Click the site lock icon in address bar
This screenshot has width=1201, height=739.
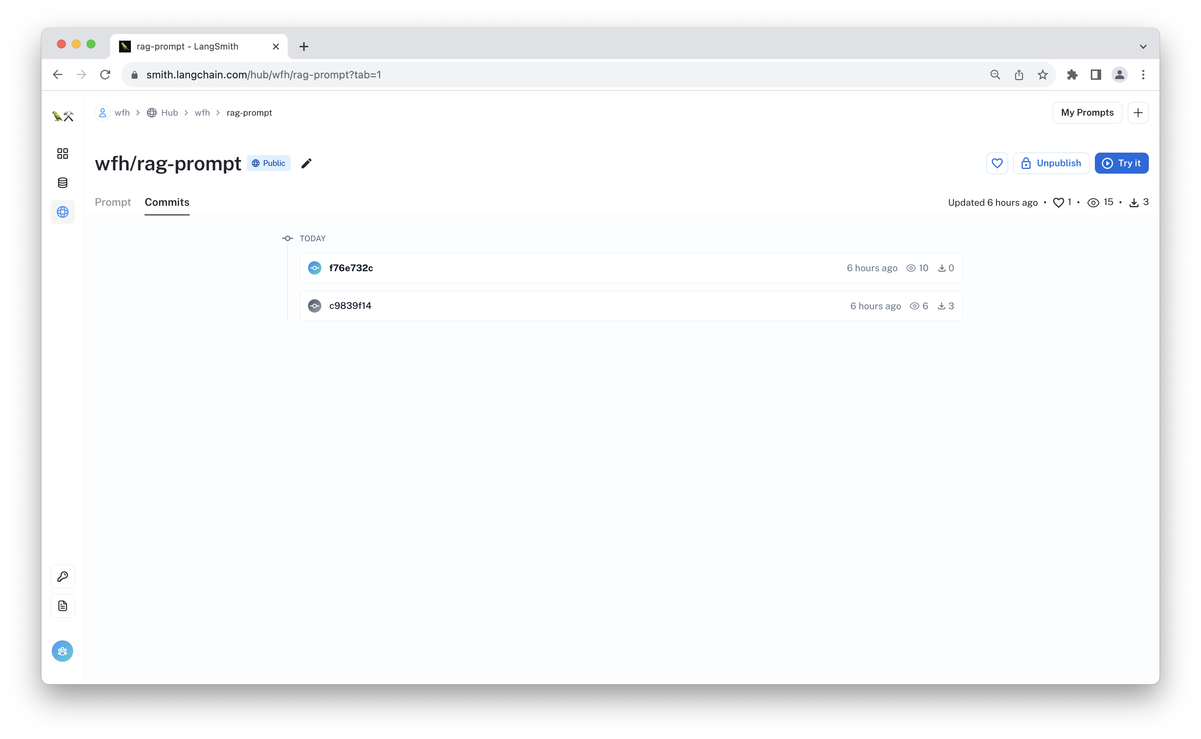click(x=135, y=75)
